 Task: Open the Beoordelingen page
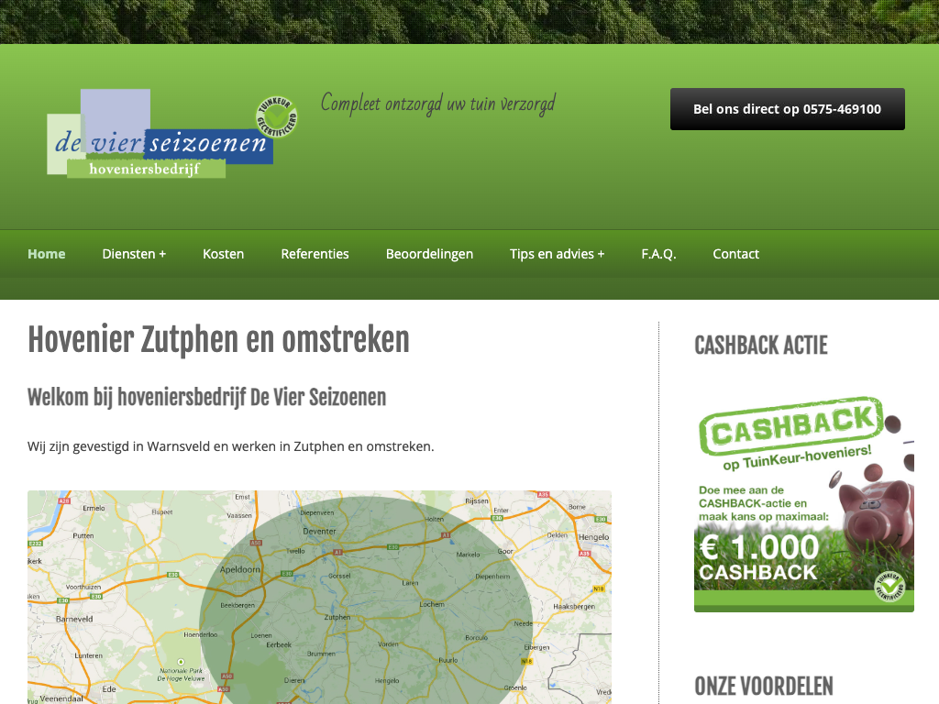coord(429,254)
